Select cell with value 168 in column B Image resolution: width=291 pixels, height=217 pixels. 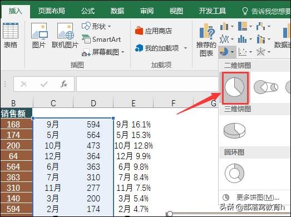16,125
